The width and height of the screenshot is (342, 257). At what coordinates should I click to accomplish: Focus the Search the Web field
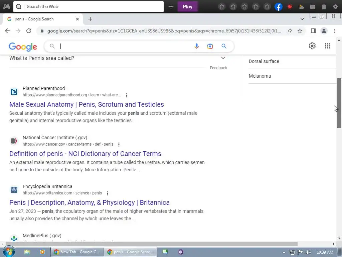[x=89, y=7]
